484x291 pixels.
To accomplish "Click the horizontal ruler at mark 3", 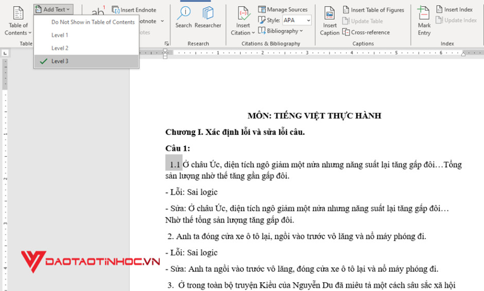I will (307, 53).
